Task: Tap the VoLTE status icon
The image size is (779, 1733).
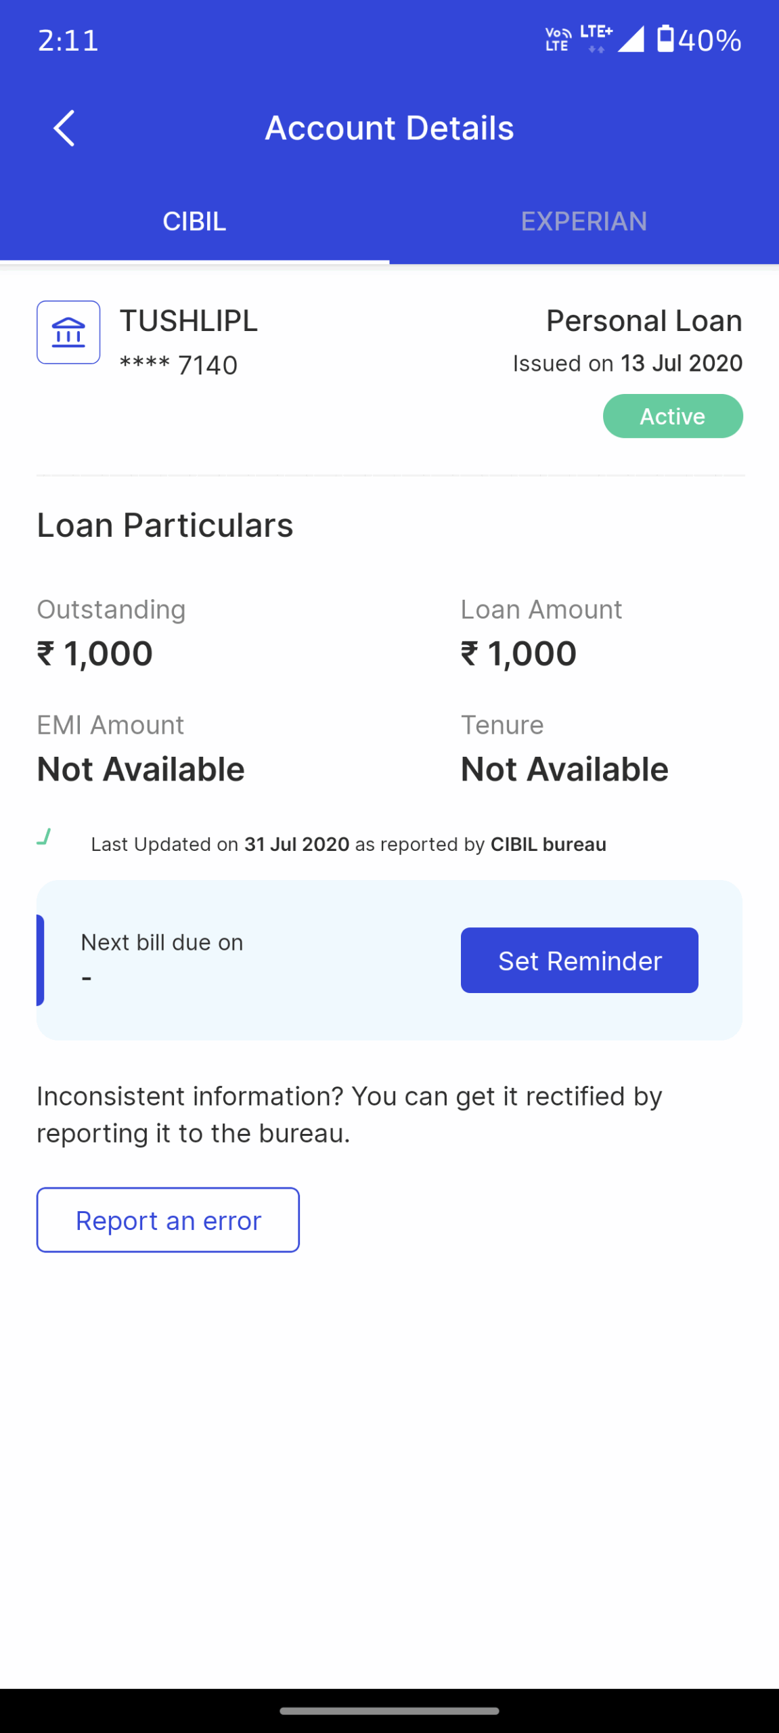Action: click(558, 39)
